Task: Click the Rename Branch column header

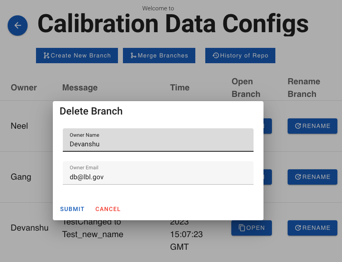Action: click(x=303, y=88)
